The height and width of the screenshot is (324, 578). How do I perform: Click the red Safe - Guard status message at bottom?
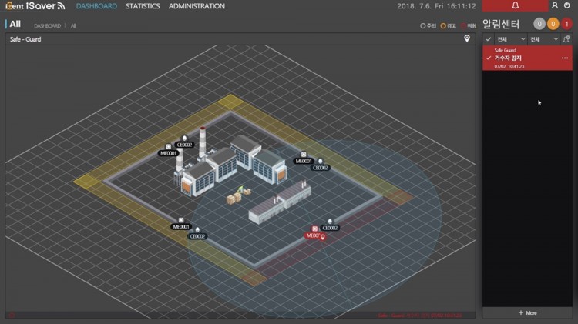[419, 316]
